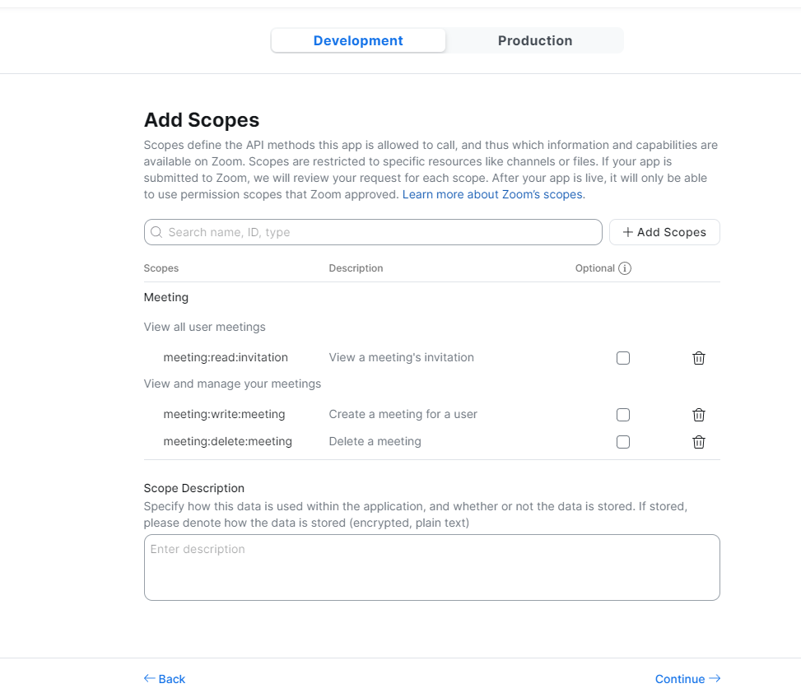
Task: Click the search magnifier icon
Action: coord(156,232)
